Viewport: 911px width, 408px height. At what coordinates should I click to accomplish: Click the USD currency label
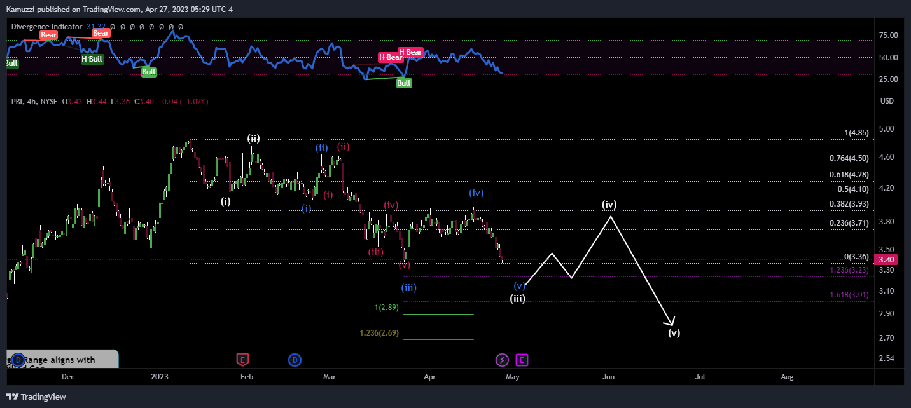click(887, 102)
